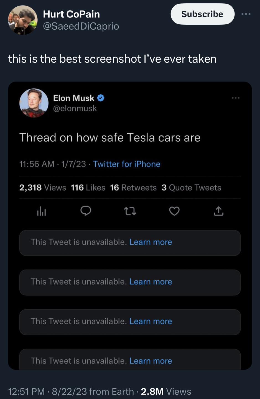Viewport: 260px width, 399px height.
Task: Click Elon Musk's profile picture
Action: [34, 103]
